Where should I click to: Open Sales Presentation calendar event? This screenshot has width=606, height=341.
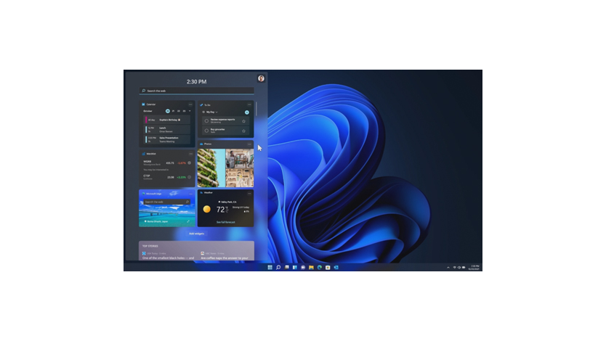168,139
